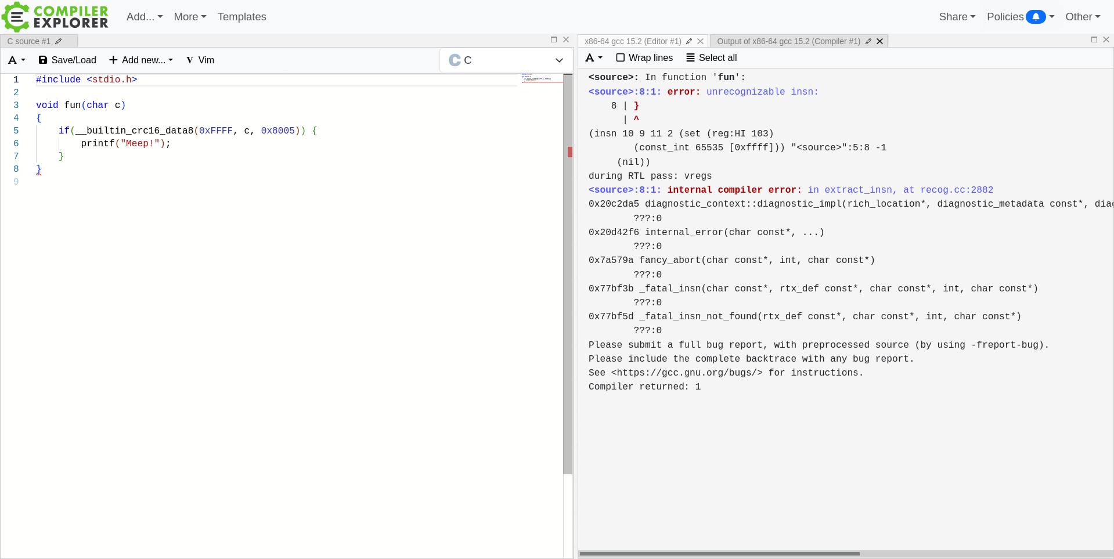Open output pane font size dropdown
The image size is (1114, 559).
pyautogui.click(x=594, y=57)
